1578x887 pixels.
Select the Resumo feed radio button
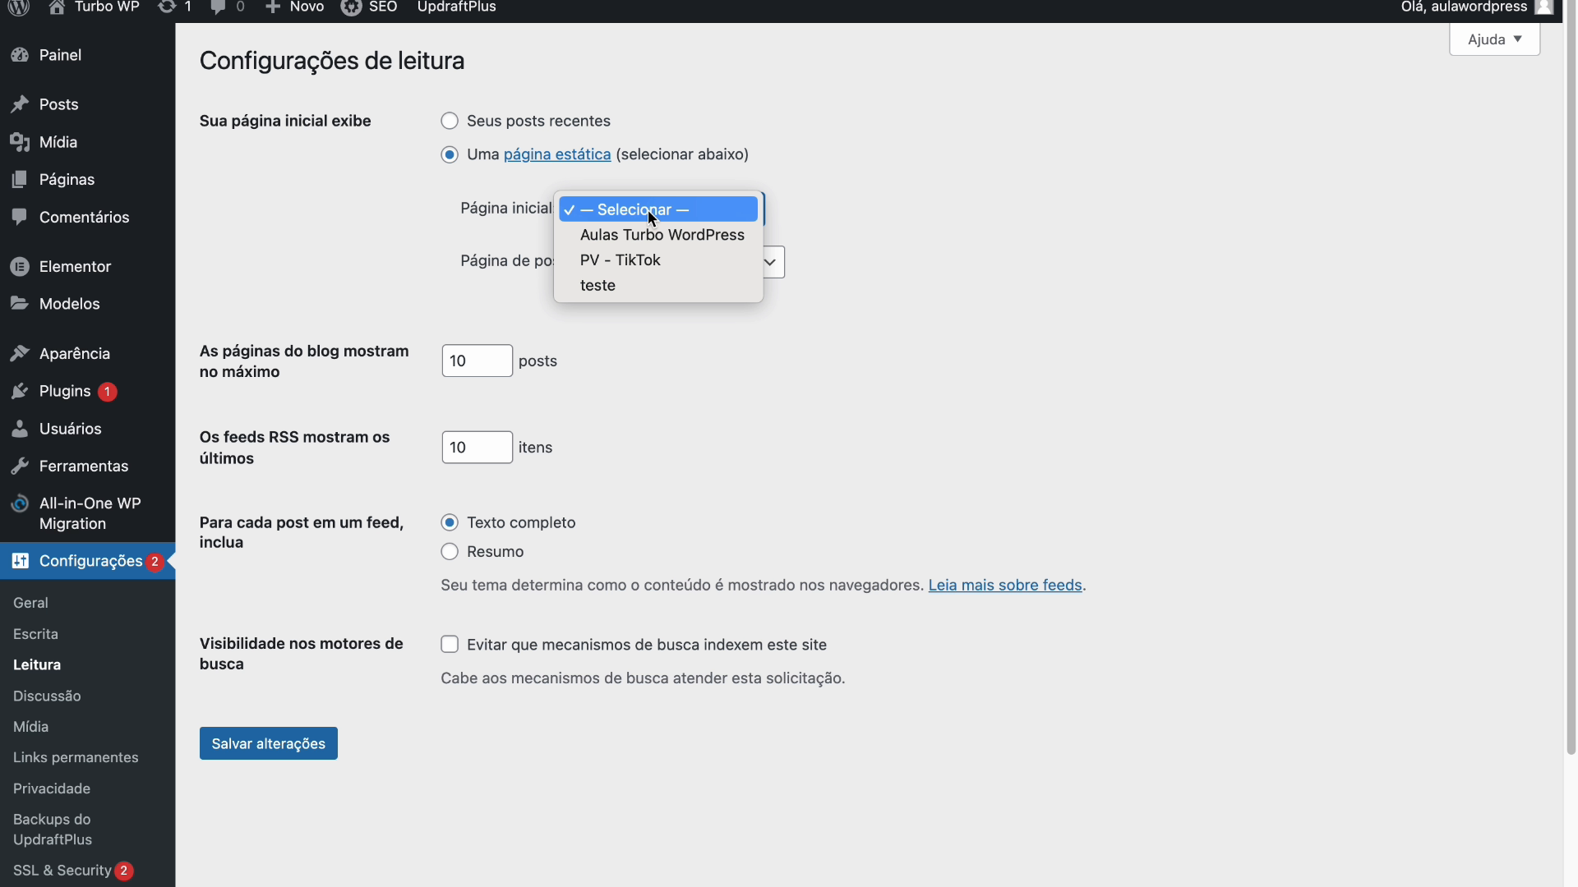click(450, 552)
